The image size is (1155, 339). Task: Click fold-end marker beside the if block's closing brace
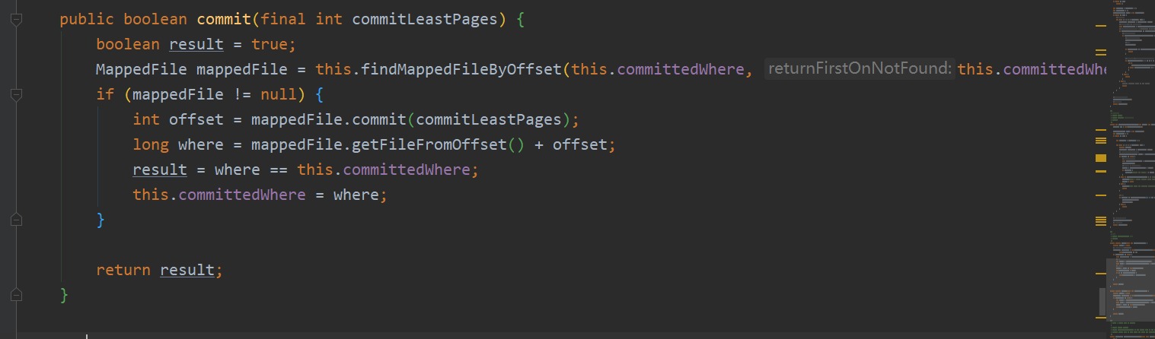click(17, 220)
